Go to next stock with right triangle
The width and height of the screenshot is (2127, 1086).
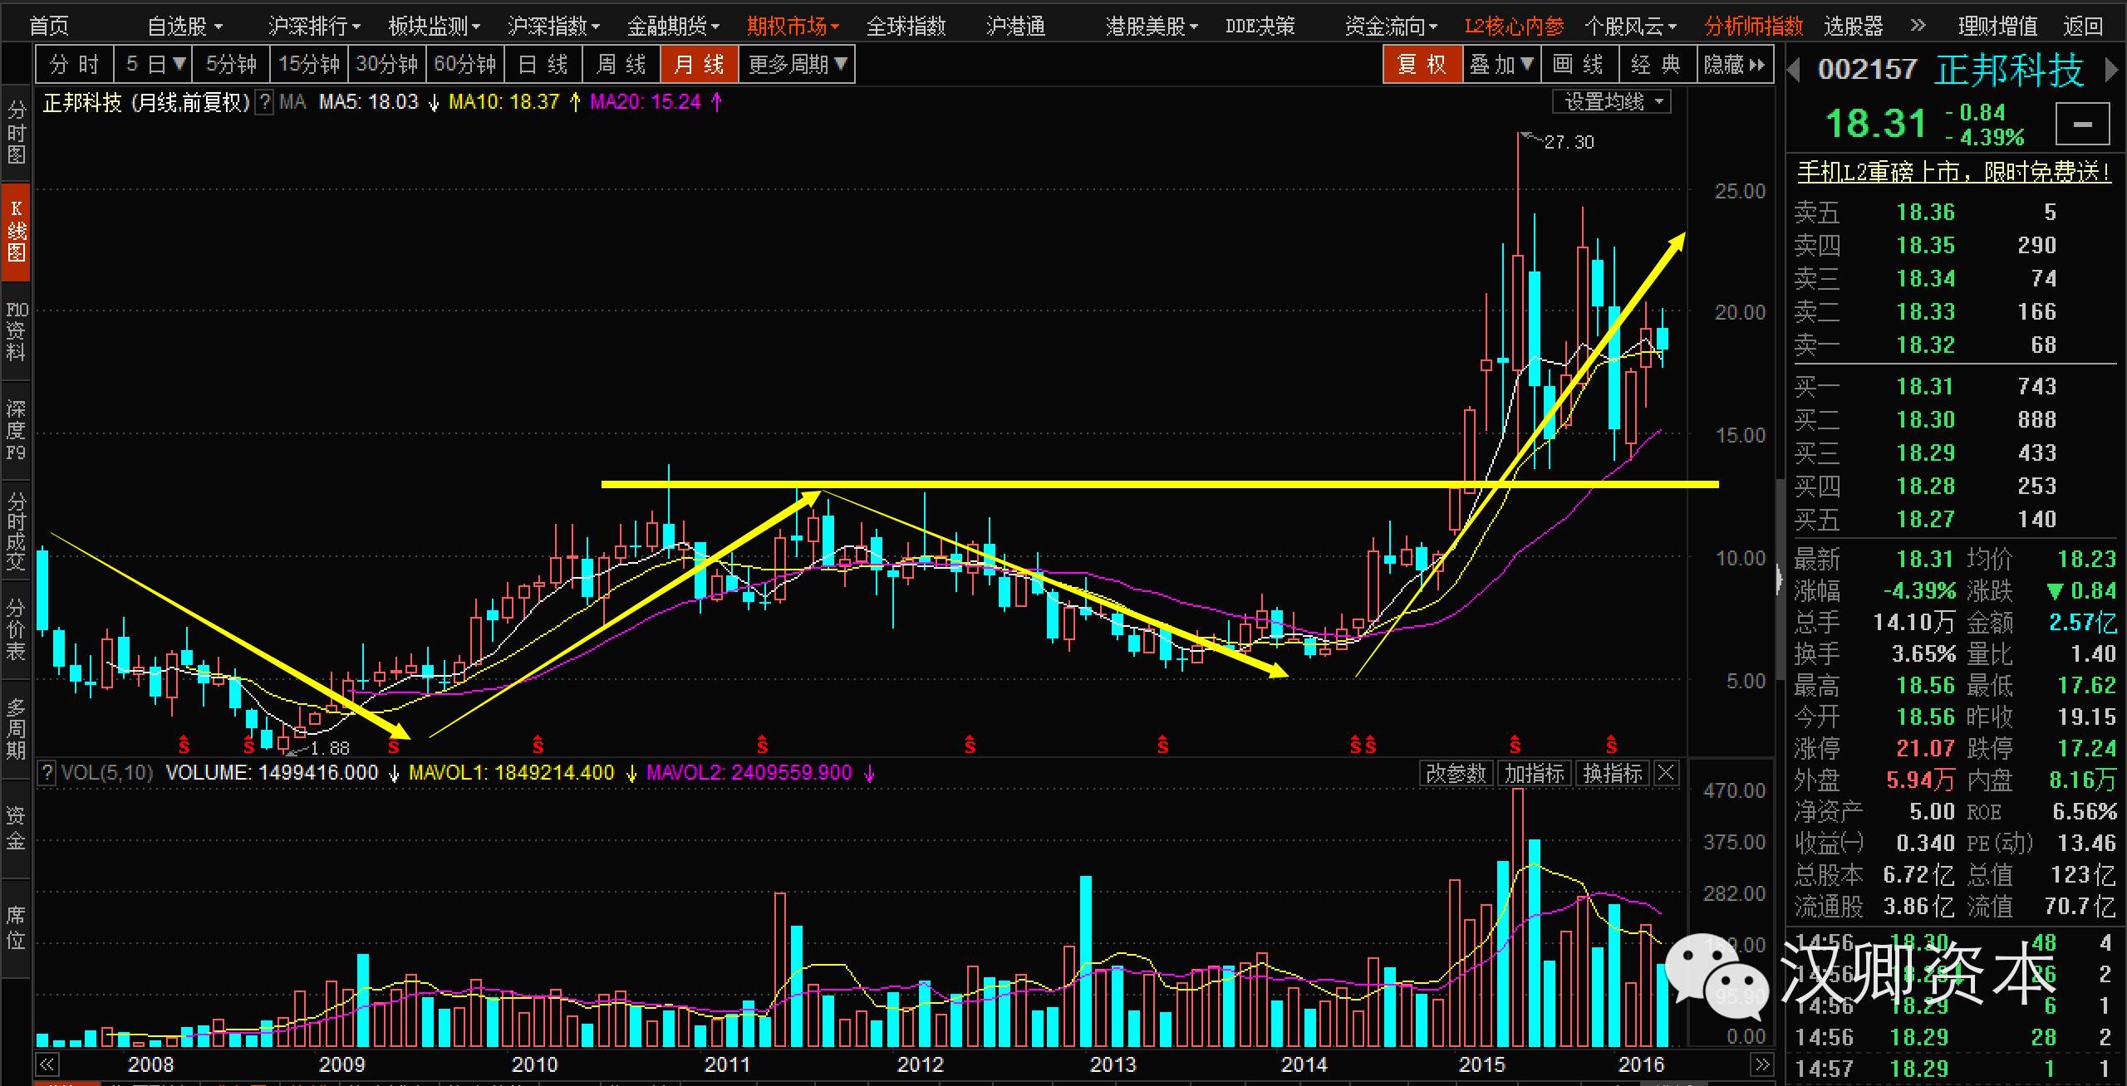pyautogui.click(x=2111, y=70)
